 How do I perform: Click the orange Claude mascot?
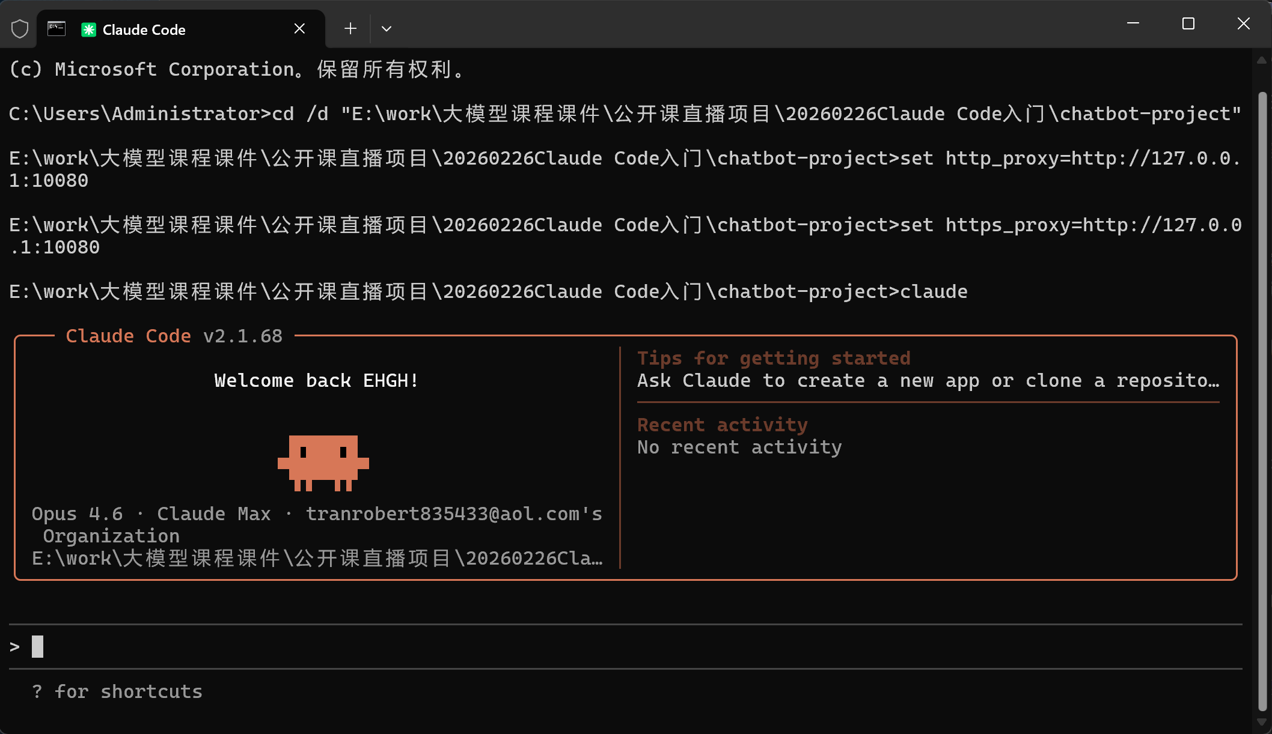pos(323,463)
